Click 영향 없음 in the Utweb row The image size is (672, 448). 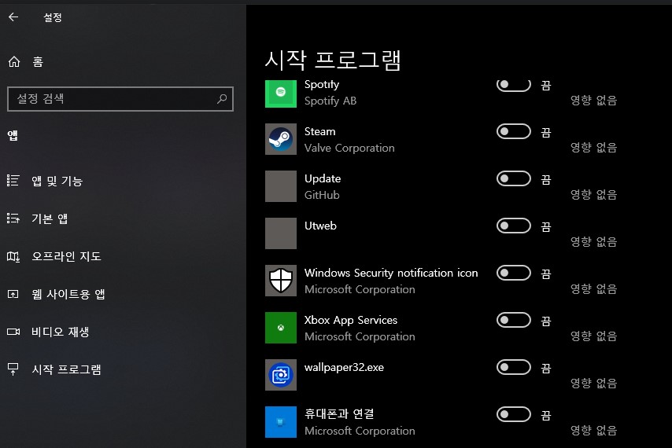[x=593, y=242]
